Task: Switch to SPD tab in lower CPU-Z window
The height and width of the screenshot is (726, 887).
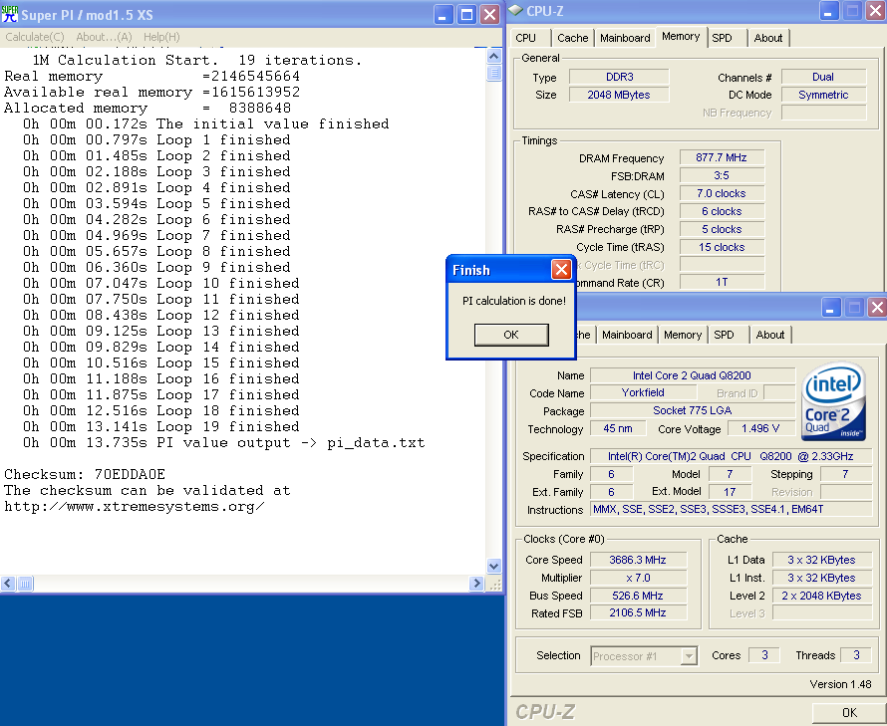Action: 724,335
